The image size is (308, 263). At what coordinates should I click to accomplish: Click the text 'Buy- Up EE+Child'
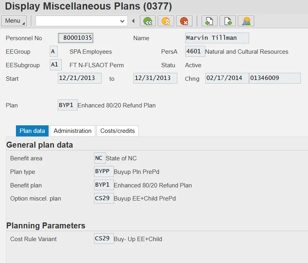138,239
